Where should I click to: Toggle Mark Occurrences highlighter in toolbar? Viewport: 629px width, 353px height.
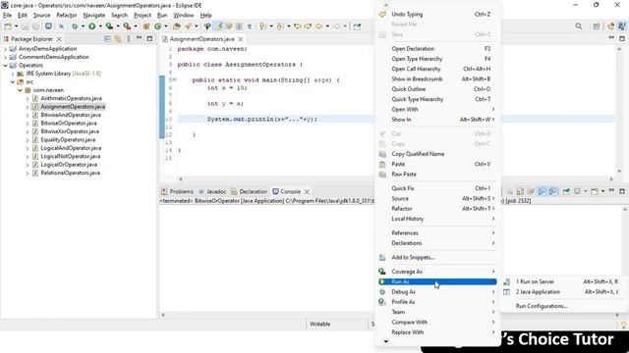218,26
